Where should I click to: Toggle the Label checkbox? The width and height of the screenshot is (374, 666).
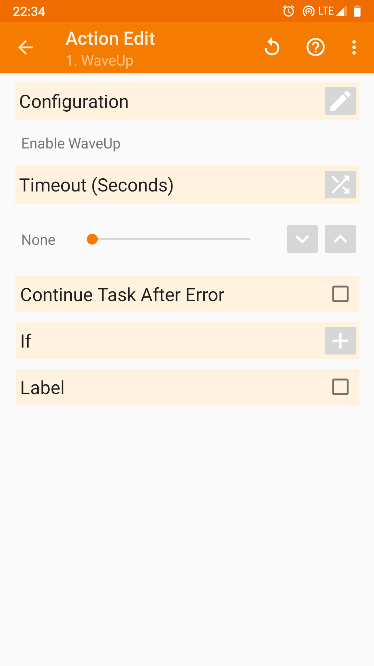[x=340, y=387]
